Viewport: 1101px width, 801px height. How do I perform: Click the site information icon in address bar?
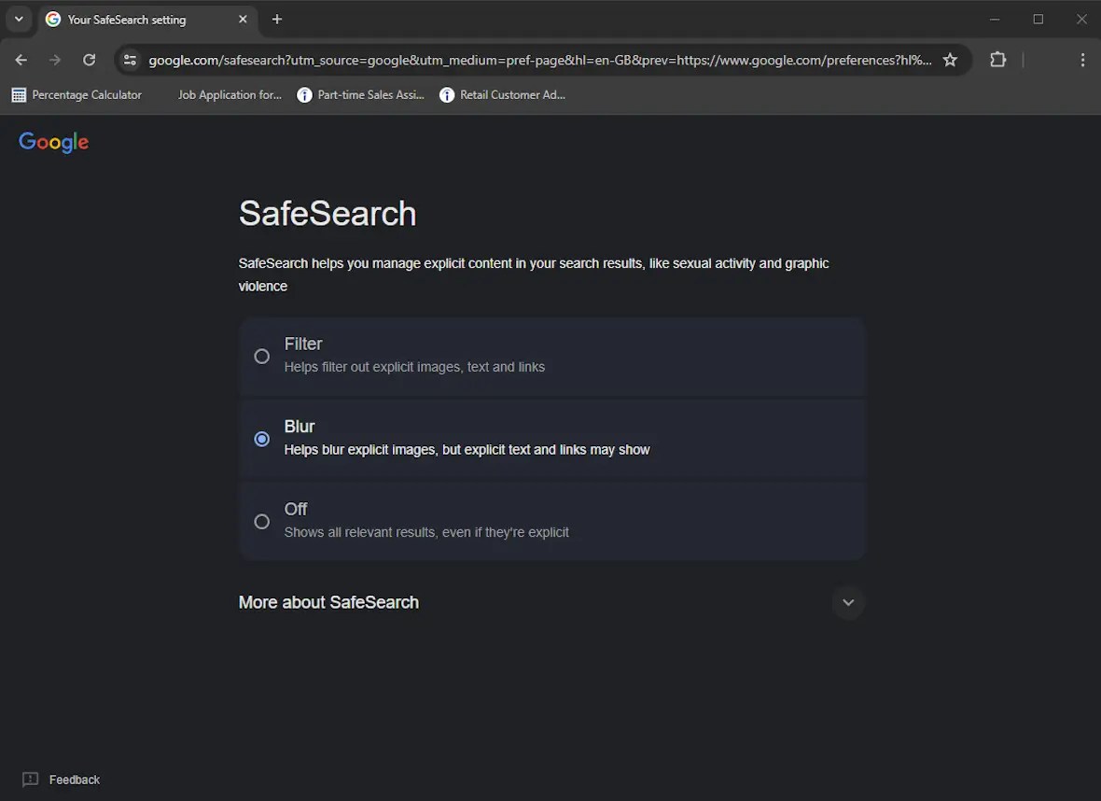[x=130, y=59]
